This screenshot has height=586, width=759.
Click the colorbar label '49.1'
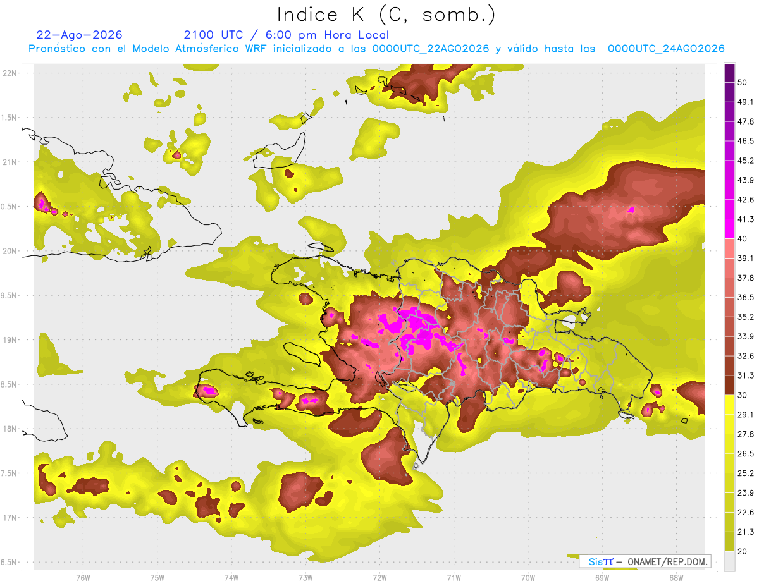point(746,102)
